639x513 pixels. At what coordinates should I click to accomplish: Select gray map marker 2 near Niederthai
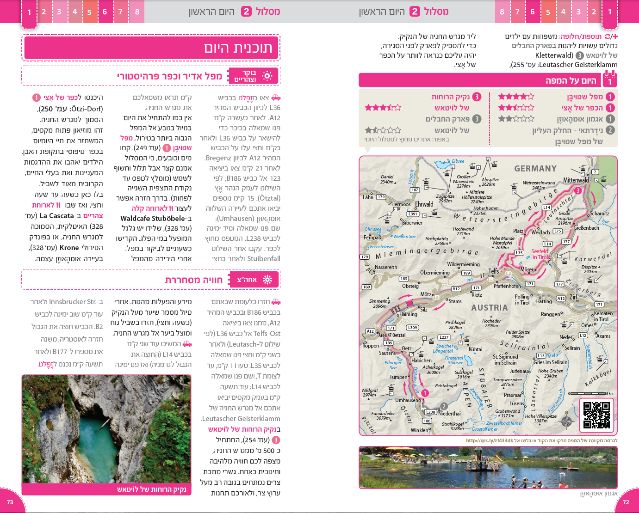click(444, 406)
